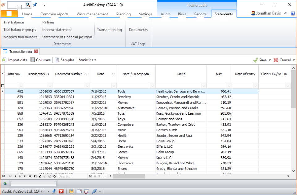
Task: Select the Samples icon on the toolbar
Action: point(57,60)
